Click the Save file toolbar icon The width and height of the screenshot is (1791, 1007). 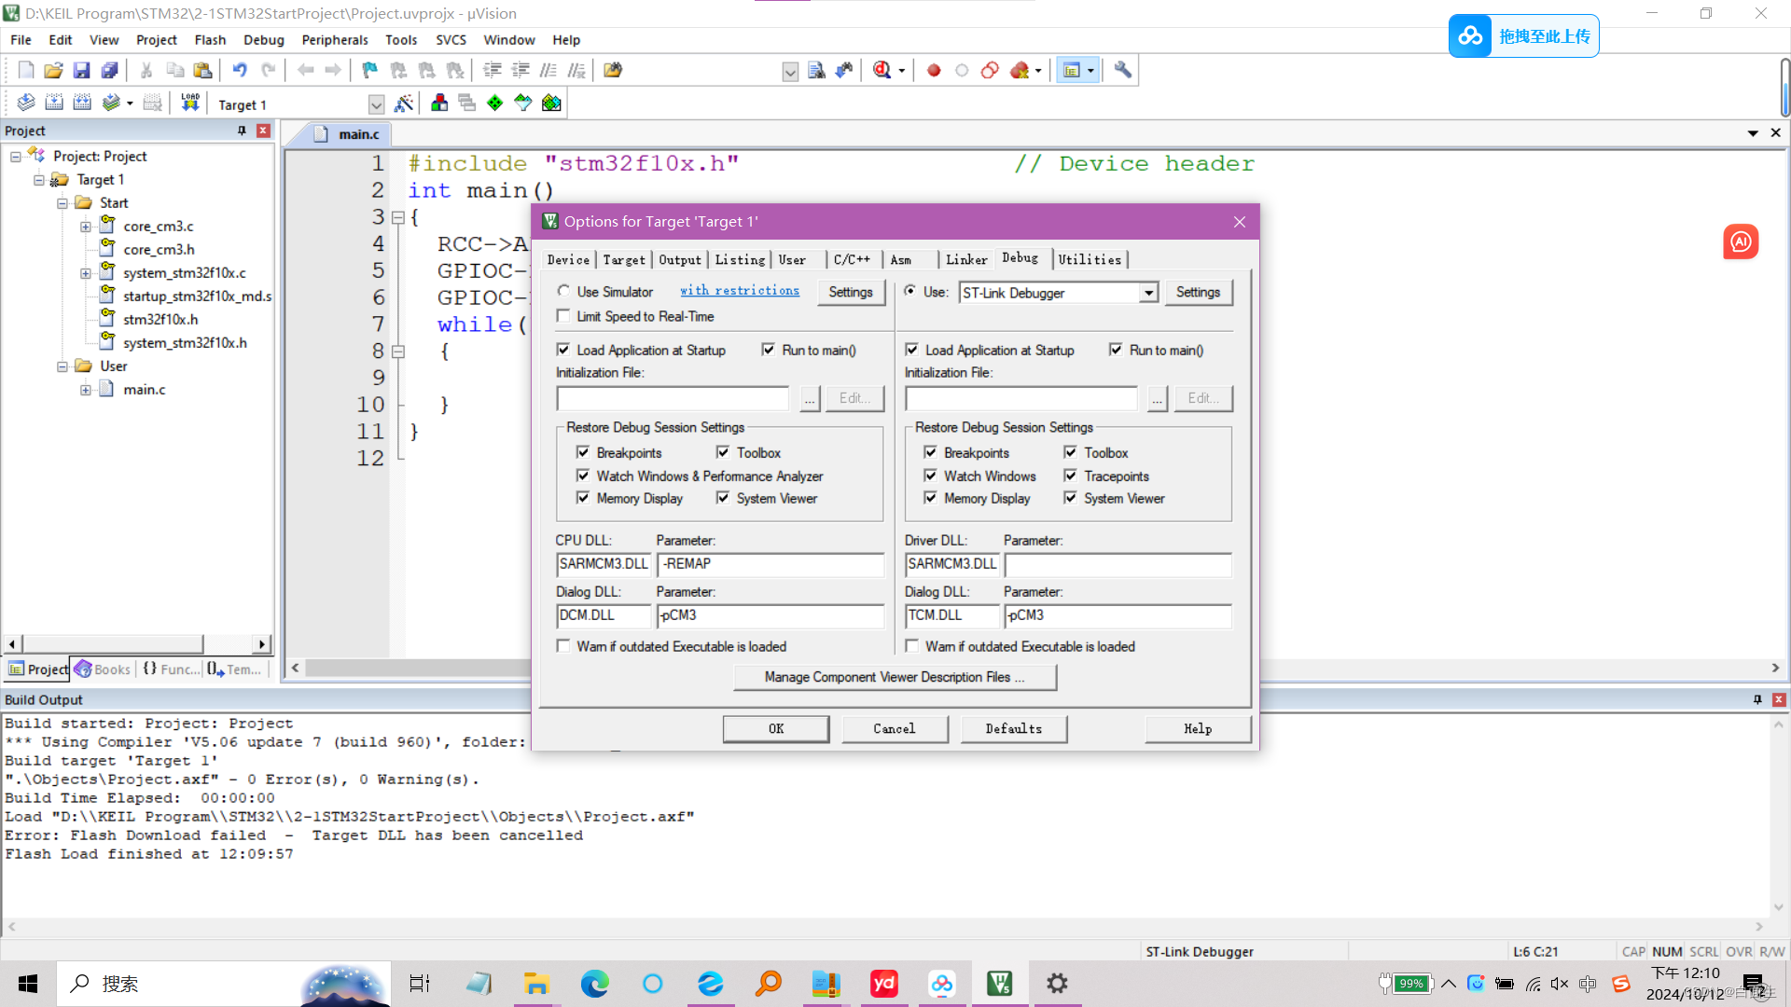[x=81, y=70]
